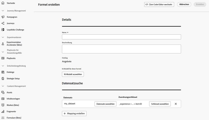Click Datensatz auswählen
This screenshot has height=120, width=209.
point(105,104)
